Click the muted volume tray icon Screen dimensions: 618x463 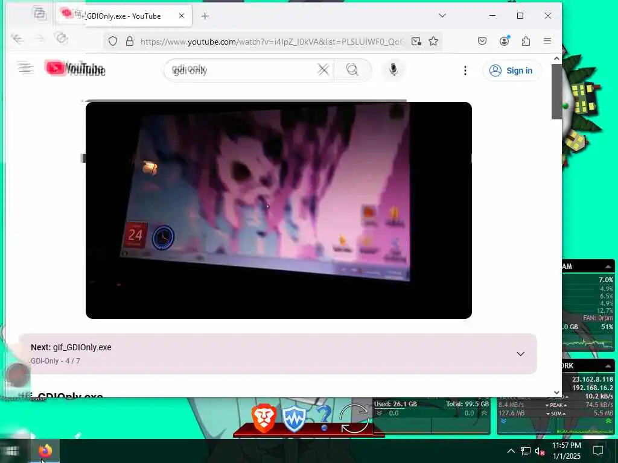pyautogui.click(x=540, y=452)
